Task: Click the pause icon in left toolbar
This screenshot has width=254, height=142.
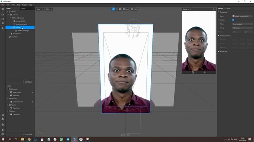Action: [x=3, y=19]
